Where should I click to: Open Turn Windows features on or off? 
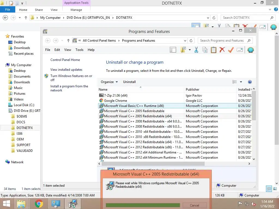coord(71,78)
